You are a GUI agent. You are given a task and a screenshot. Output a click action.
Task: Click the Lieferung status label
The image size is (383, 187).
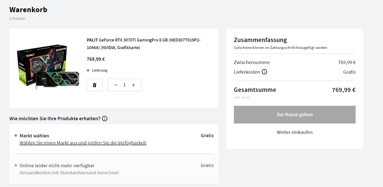coord(100,70)
